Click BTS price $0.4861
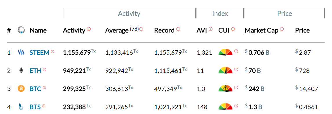The height and width of the screenshot is (114, 332). [x=307, y=107]
